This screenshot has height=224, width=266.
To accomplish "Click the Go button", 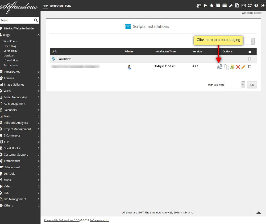I will point(252,85).
